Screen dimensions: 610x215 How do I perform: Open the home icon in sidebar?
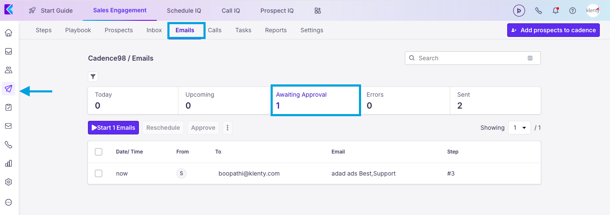click(8, 33)
